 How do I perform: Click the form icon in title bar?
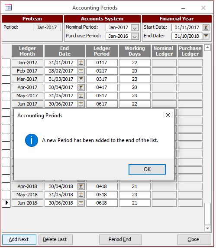tap(8, 7)
